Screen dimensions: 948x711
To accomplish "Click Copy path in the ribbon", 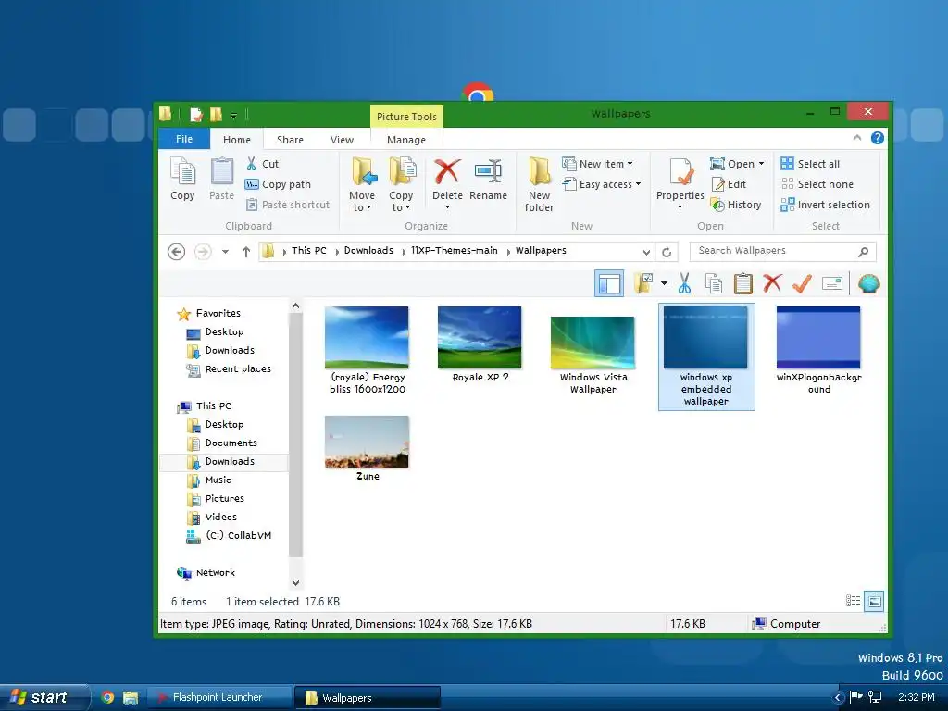I will point(278,184).
